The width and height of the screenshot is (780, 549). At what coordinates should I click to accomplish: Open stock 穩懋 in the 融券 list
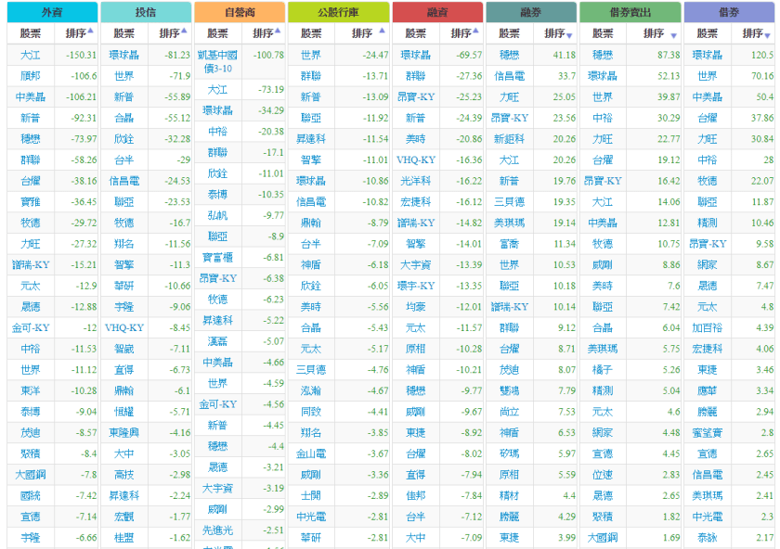pyautogui.click(x=509, y=56)
